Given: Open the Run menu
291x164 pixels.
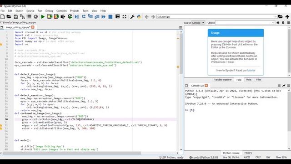Looking at the screenshot, I should 40,11.
